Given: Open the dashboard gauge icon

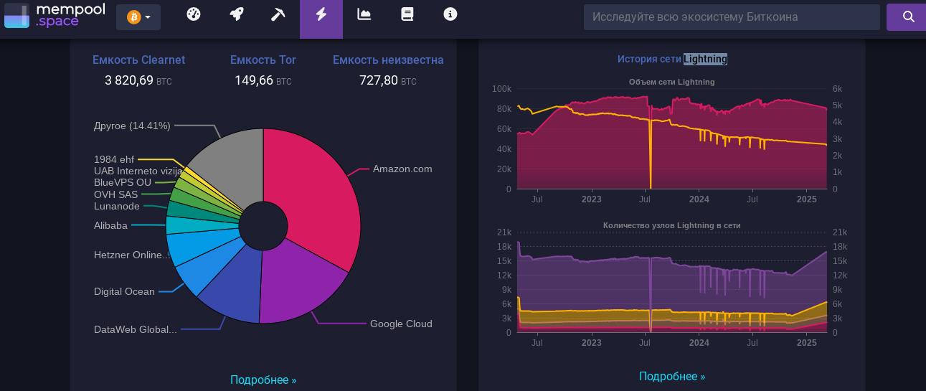Looking at the screenshot, I should click(x=193, y=14).
